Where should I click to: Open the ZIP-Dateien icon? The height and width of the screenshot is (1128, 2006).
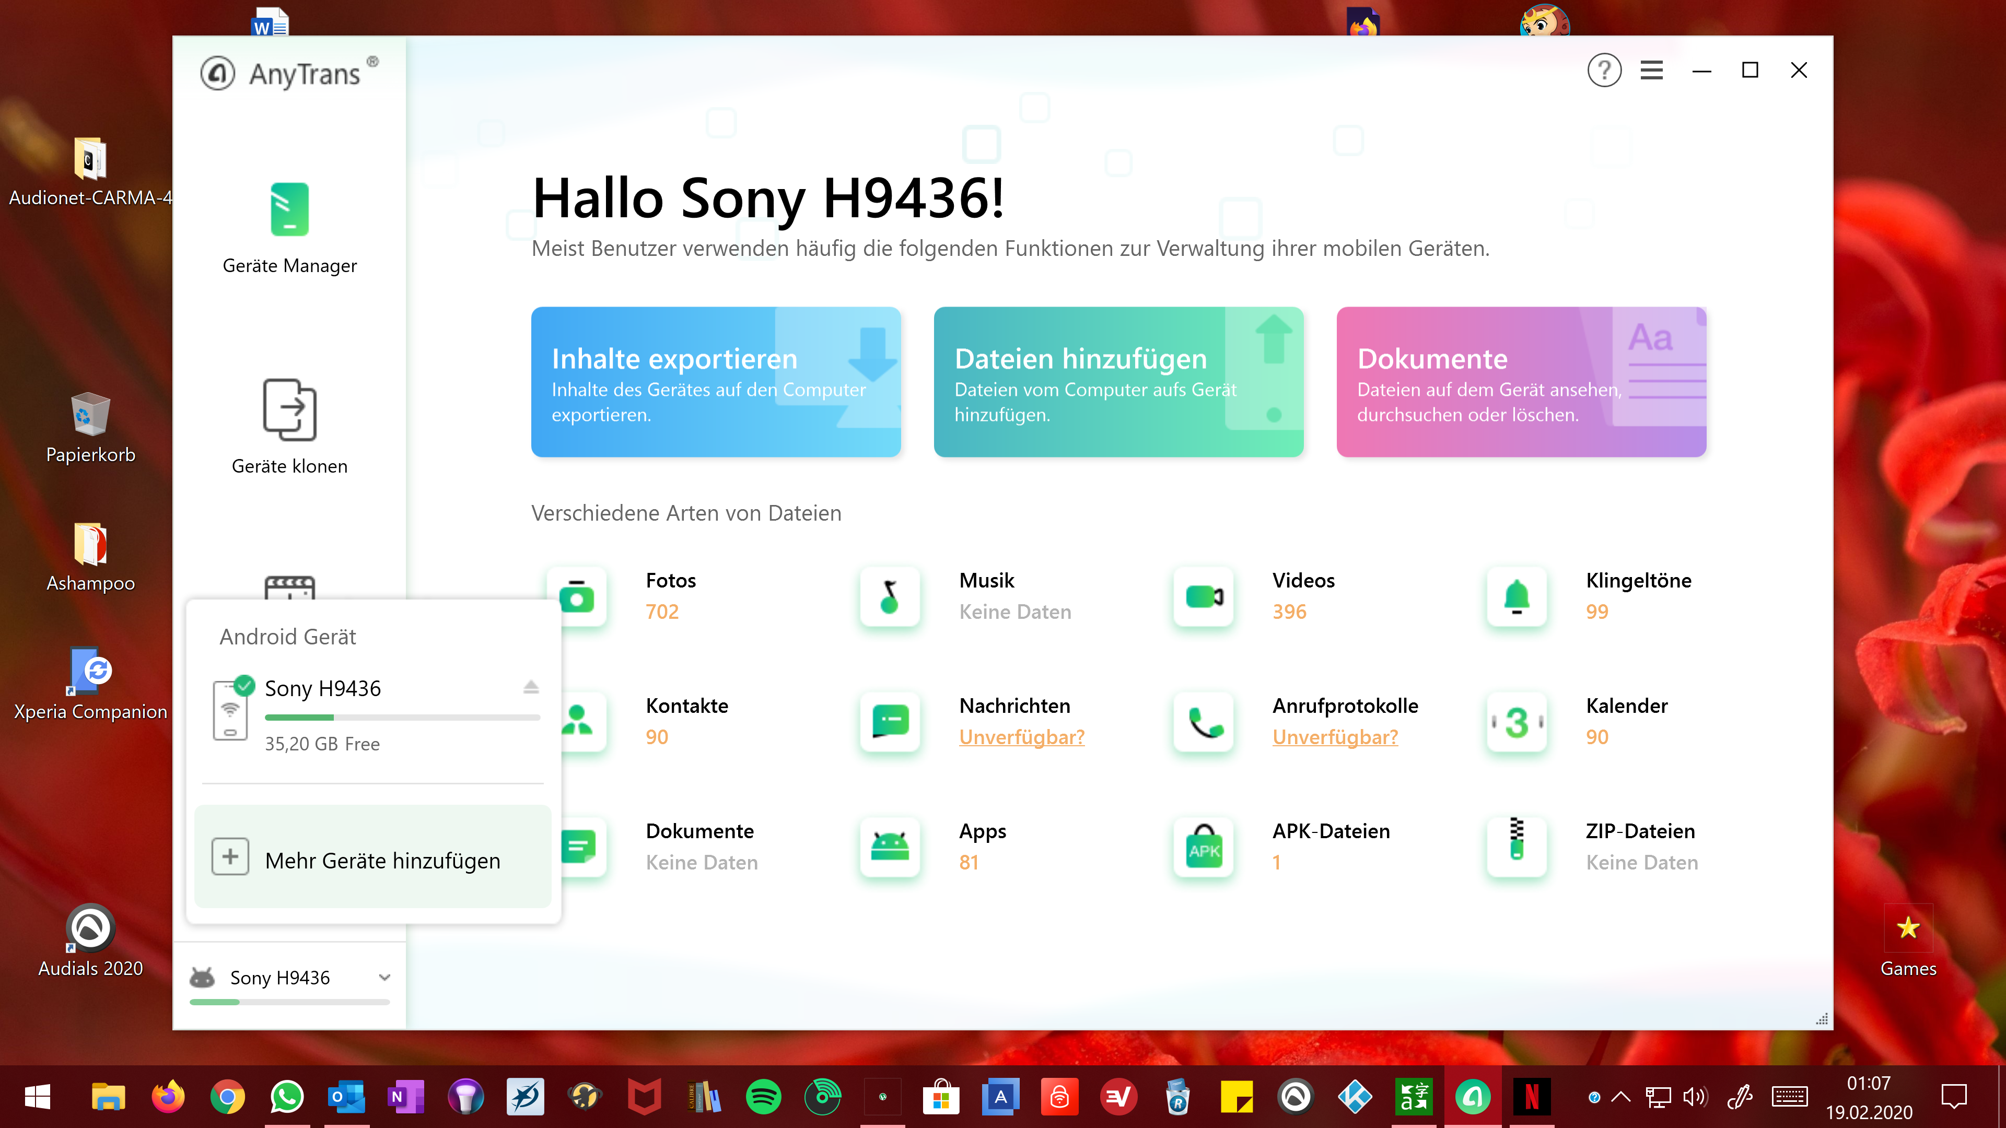pyautogui.click(x=1517, y=848)
